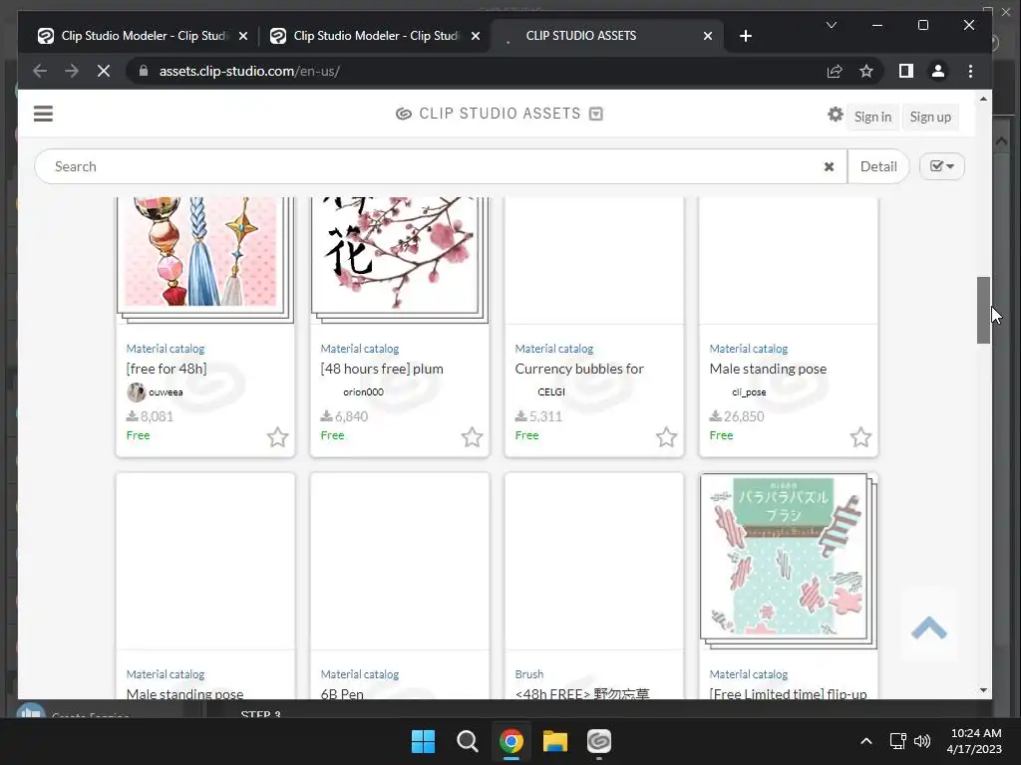
Task: Click the 'Brush' category label on the 48h FREE card
Action: (x=529, y=674)
